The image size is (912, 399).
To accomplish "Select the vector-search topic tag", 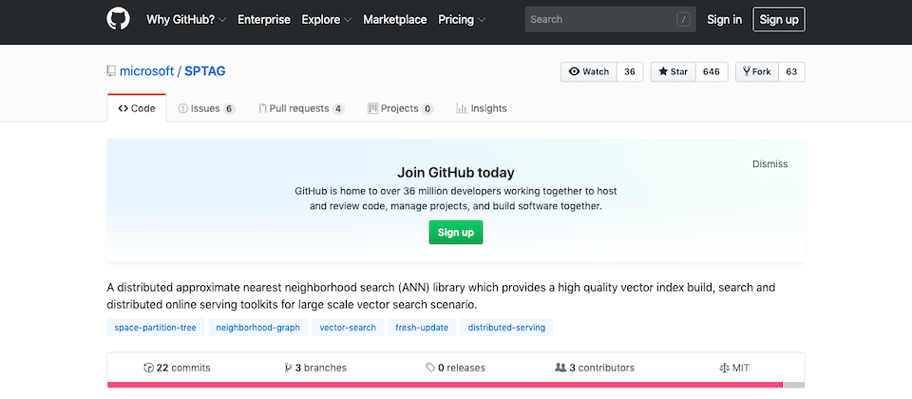I will (x=348, y=328).
